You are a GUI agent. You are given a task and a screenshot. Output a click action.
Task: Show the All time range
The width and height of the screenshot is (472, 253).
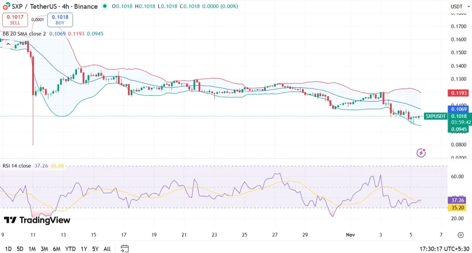pyautogui.click(x=107, y=249)
